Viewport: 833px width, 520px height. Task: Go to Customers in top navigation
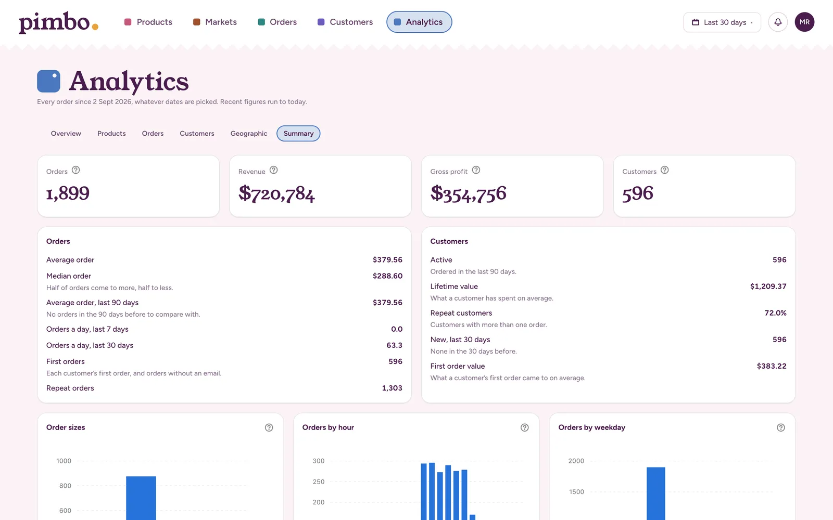[x=345, y=22]
